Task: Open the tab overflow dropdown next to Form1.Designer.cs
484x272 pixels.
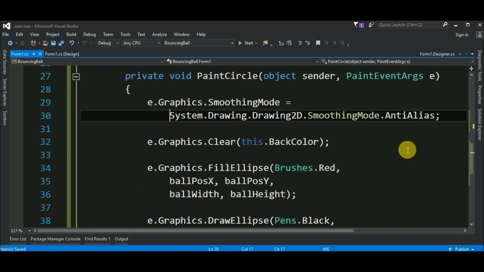Action: pyautogui.click(x=472, y=54)
